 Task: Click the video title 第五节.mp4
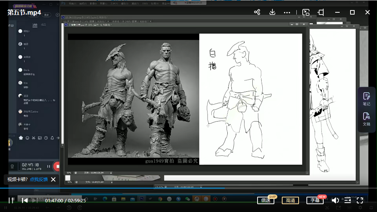point(24,12)
